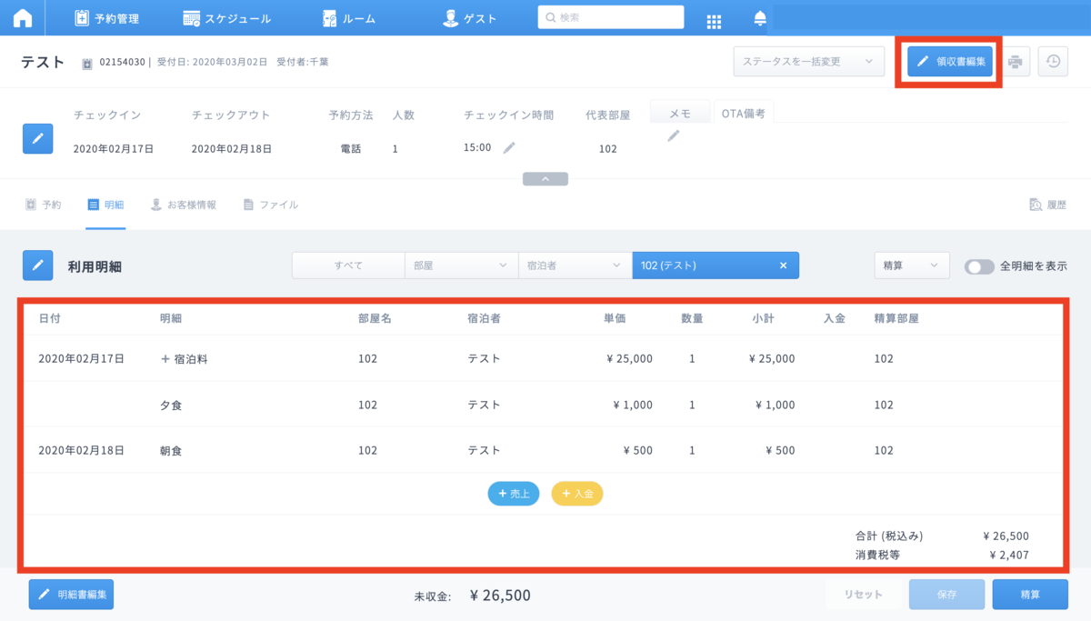This screenshot has width=1091, height=621.
Task: Remove the 102 (テスト) filter chip
Action: [783, 265]
